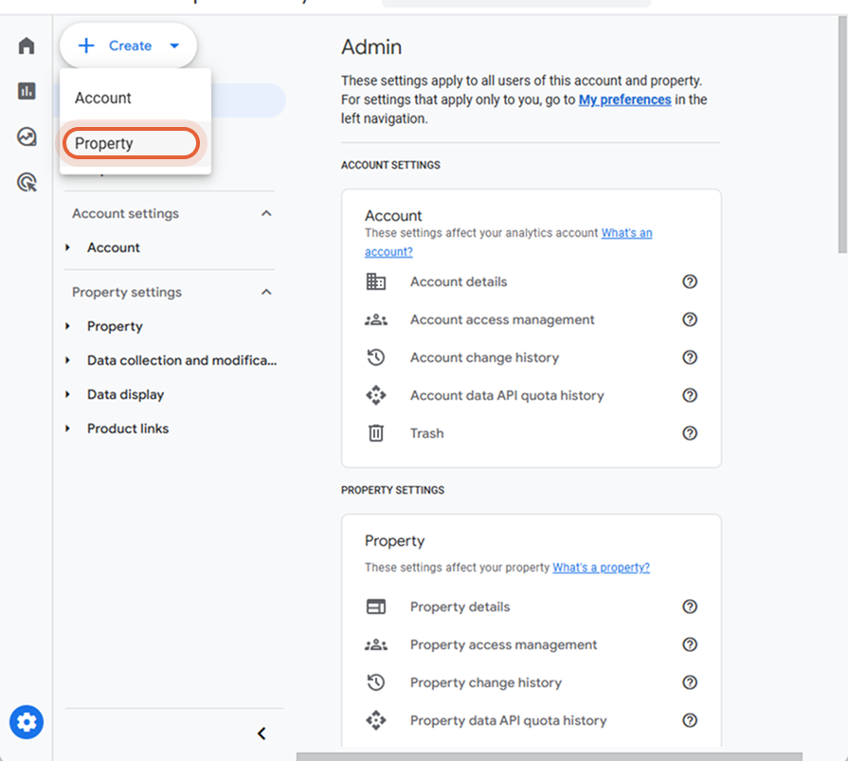Image resolution: width=848 pixels, height=761 pixels.
Task: Choose Account from Create menu
Action: 135,98
